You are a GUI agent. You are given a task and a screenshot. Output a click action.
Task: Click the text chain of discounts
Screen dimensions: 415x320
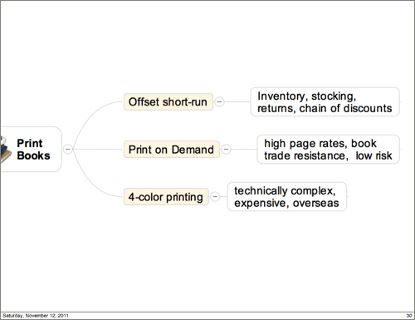point(345,108)
